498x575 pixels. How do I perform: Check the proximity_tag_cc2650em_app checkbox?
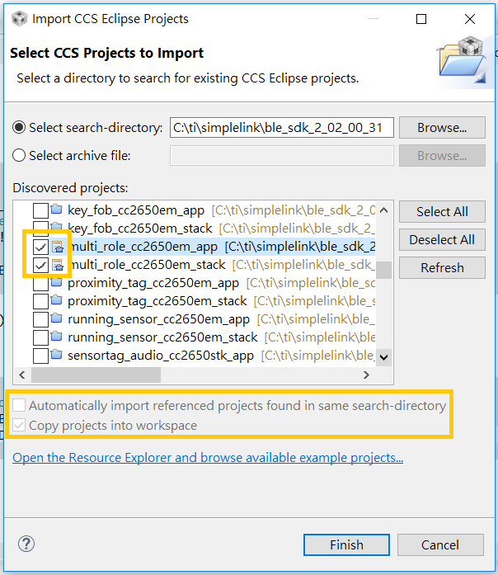pos(40,283)
